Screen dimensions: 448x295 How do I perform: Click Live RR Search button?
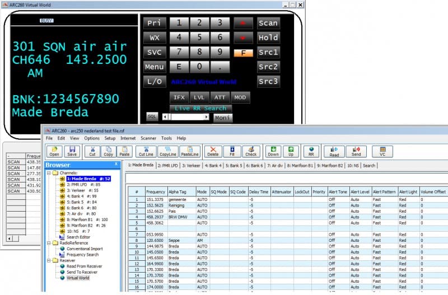point(200,108)
